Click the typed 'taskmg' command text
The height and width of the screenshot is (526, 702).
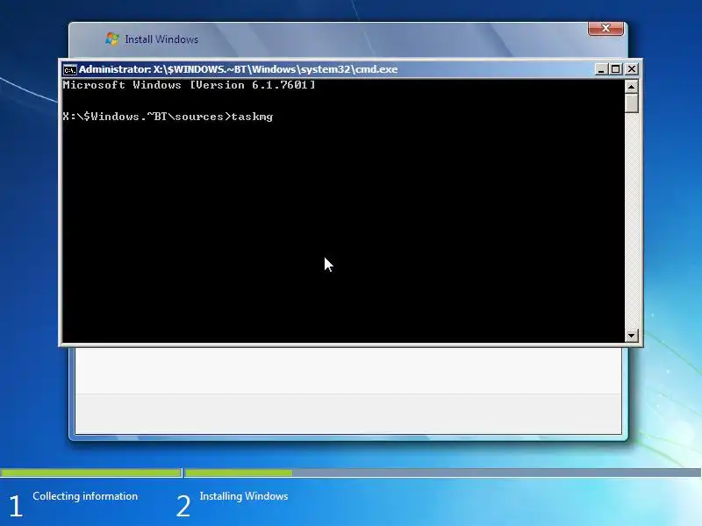252,117
